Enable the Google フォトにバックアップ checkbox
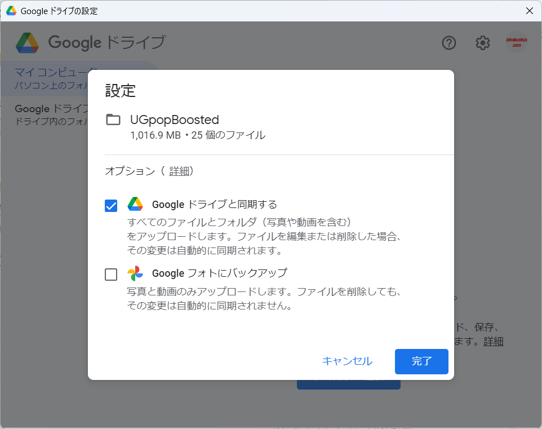 tap(111, 275)
